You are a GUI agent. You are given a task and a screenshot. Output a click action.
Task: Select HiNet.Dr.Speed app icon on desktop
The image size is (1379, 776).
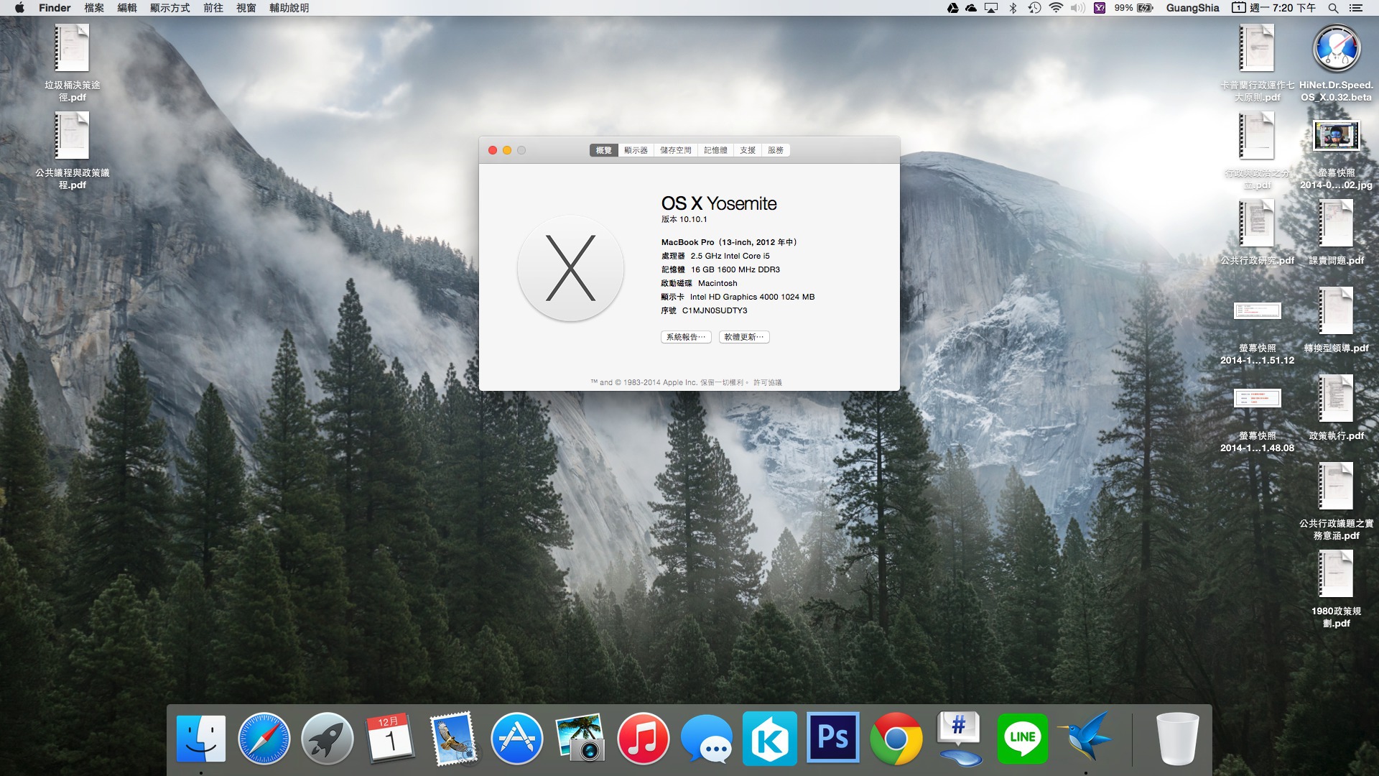(x=1336, y=63)
